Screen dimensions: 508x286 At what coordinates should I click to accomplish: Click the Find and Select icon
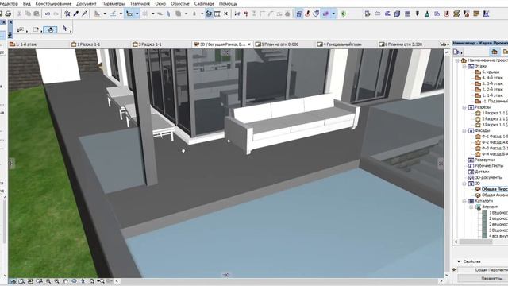[x=67, y=14]
